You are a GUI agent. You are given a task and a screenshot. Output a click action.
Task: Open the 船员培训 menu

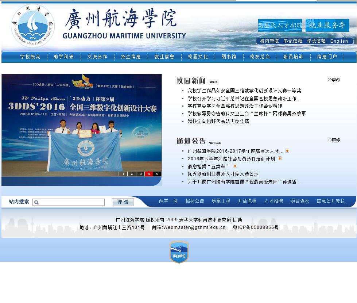pyautogui.click(x=294, y=57)
